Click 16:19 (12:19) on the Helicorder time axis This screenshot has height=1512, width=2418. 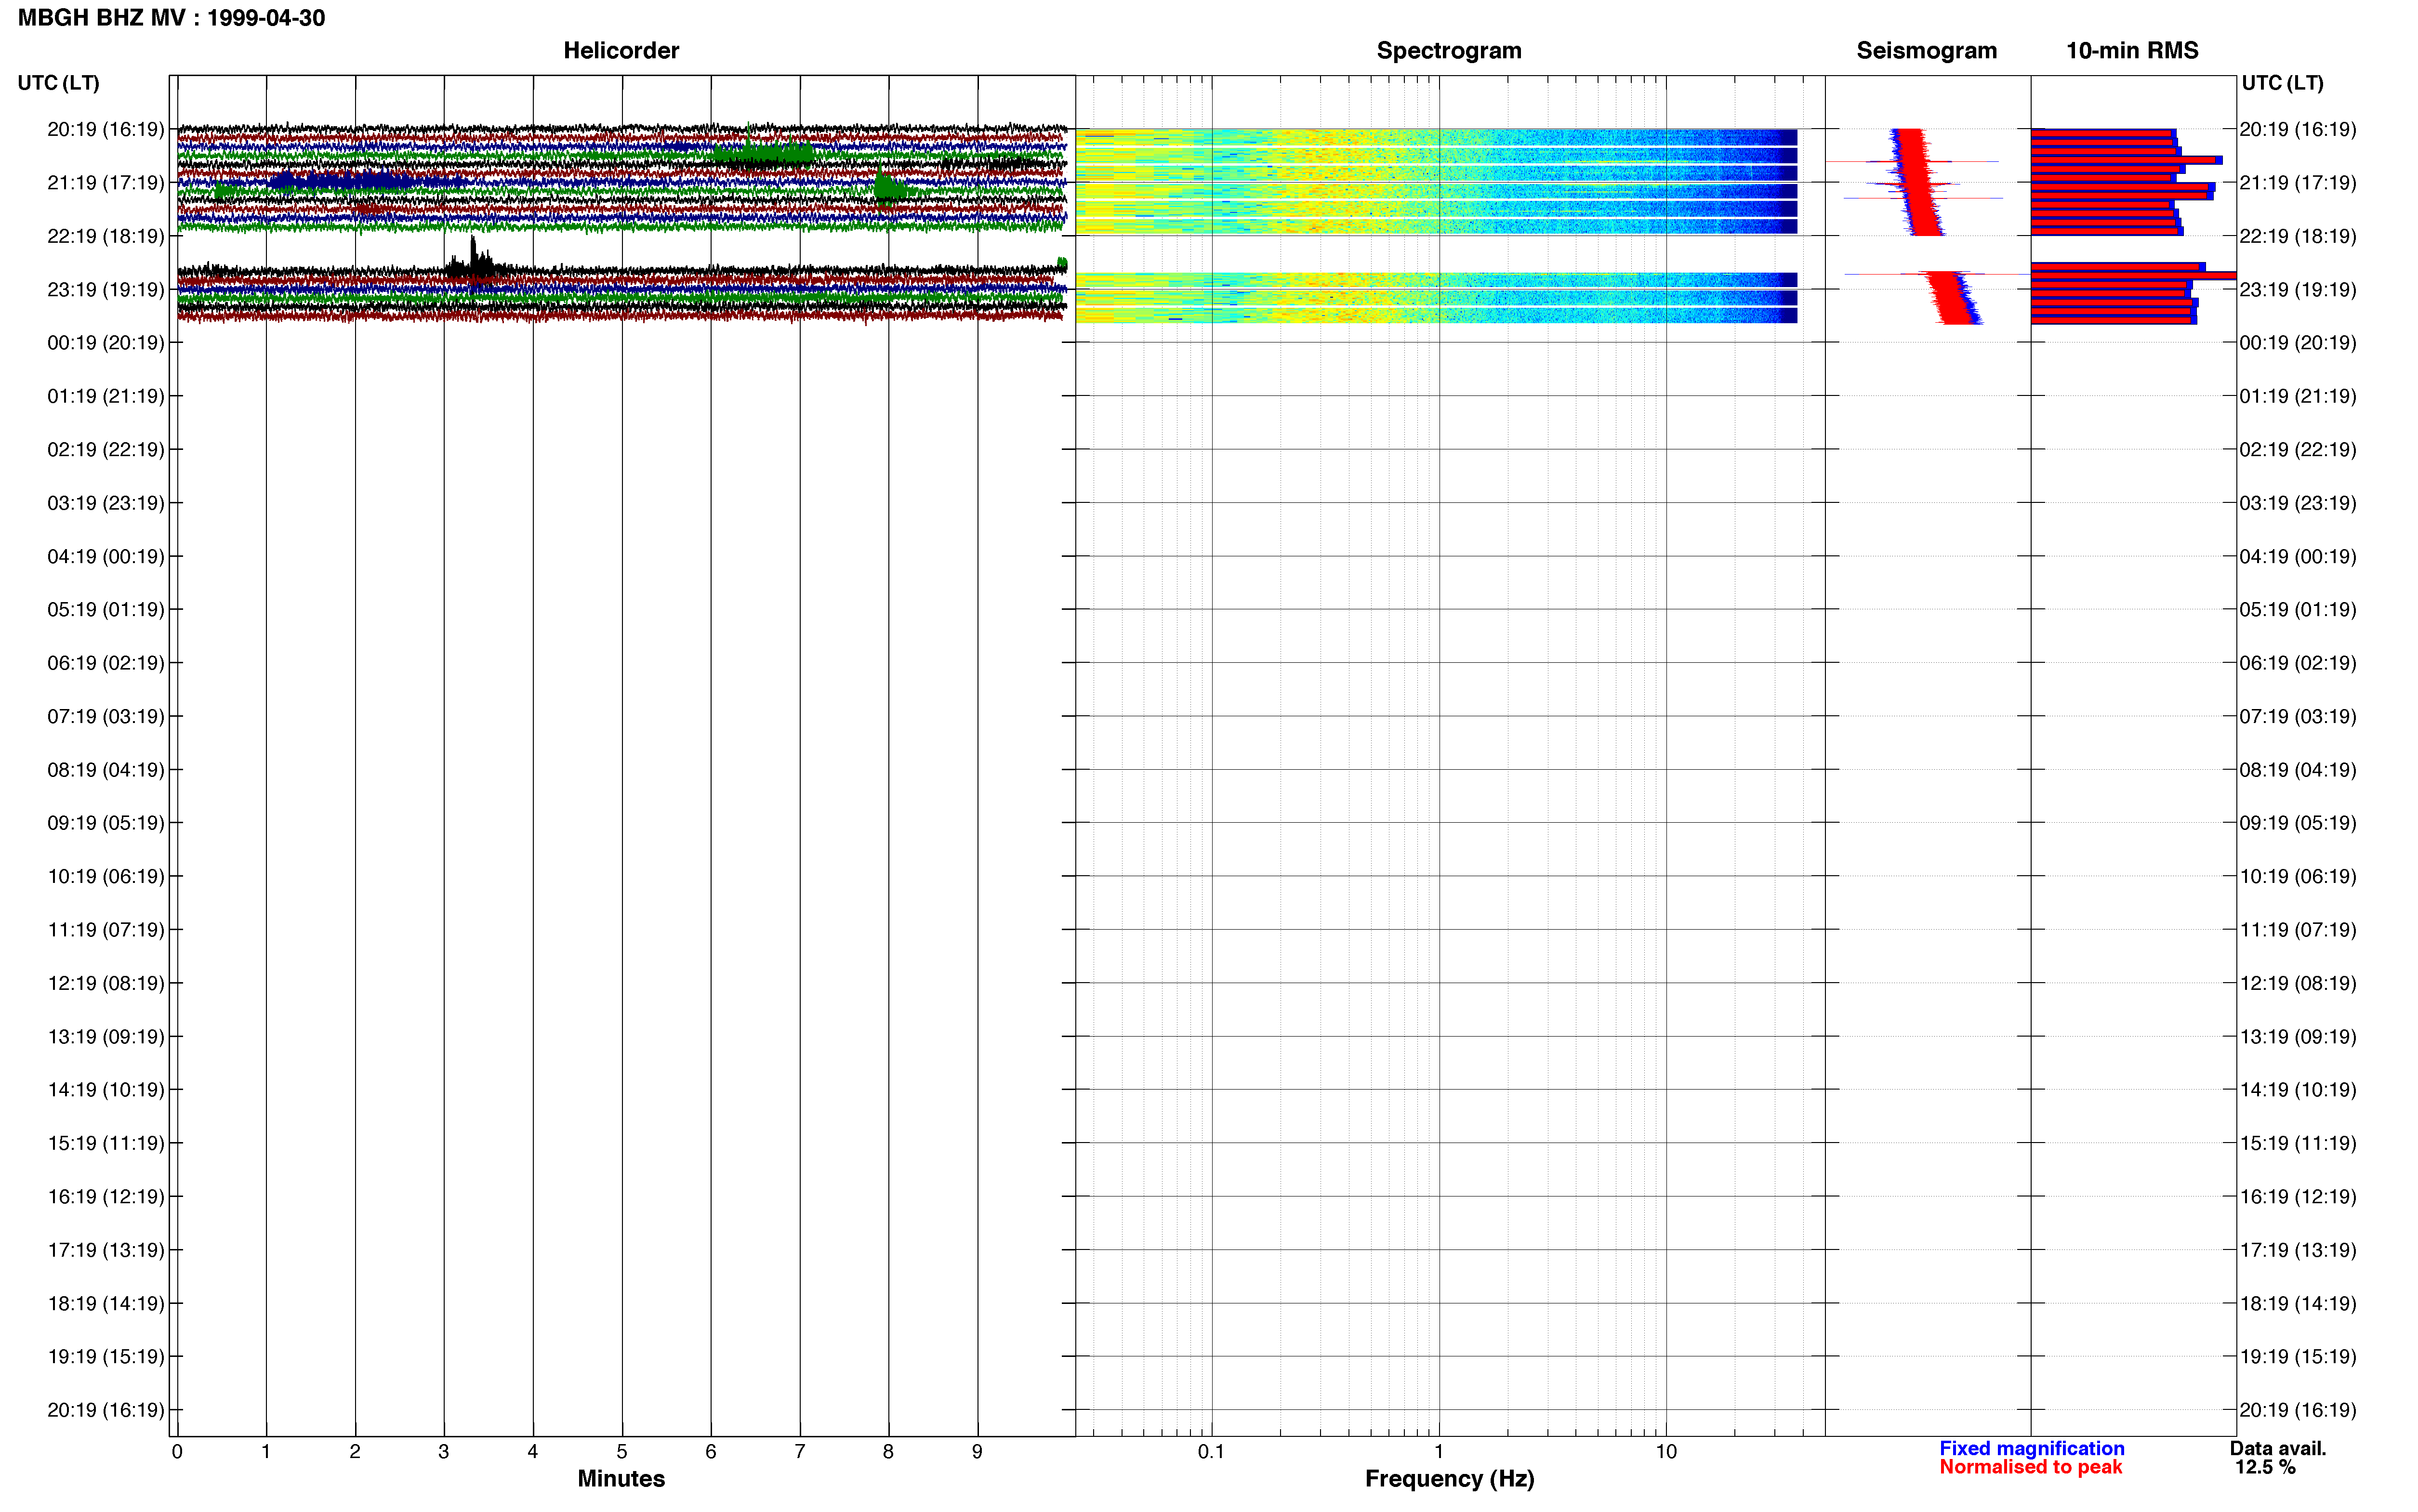[x=106, y=1196]
